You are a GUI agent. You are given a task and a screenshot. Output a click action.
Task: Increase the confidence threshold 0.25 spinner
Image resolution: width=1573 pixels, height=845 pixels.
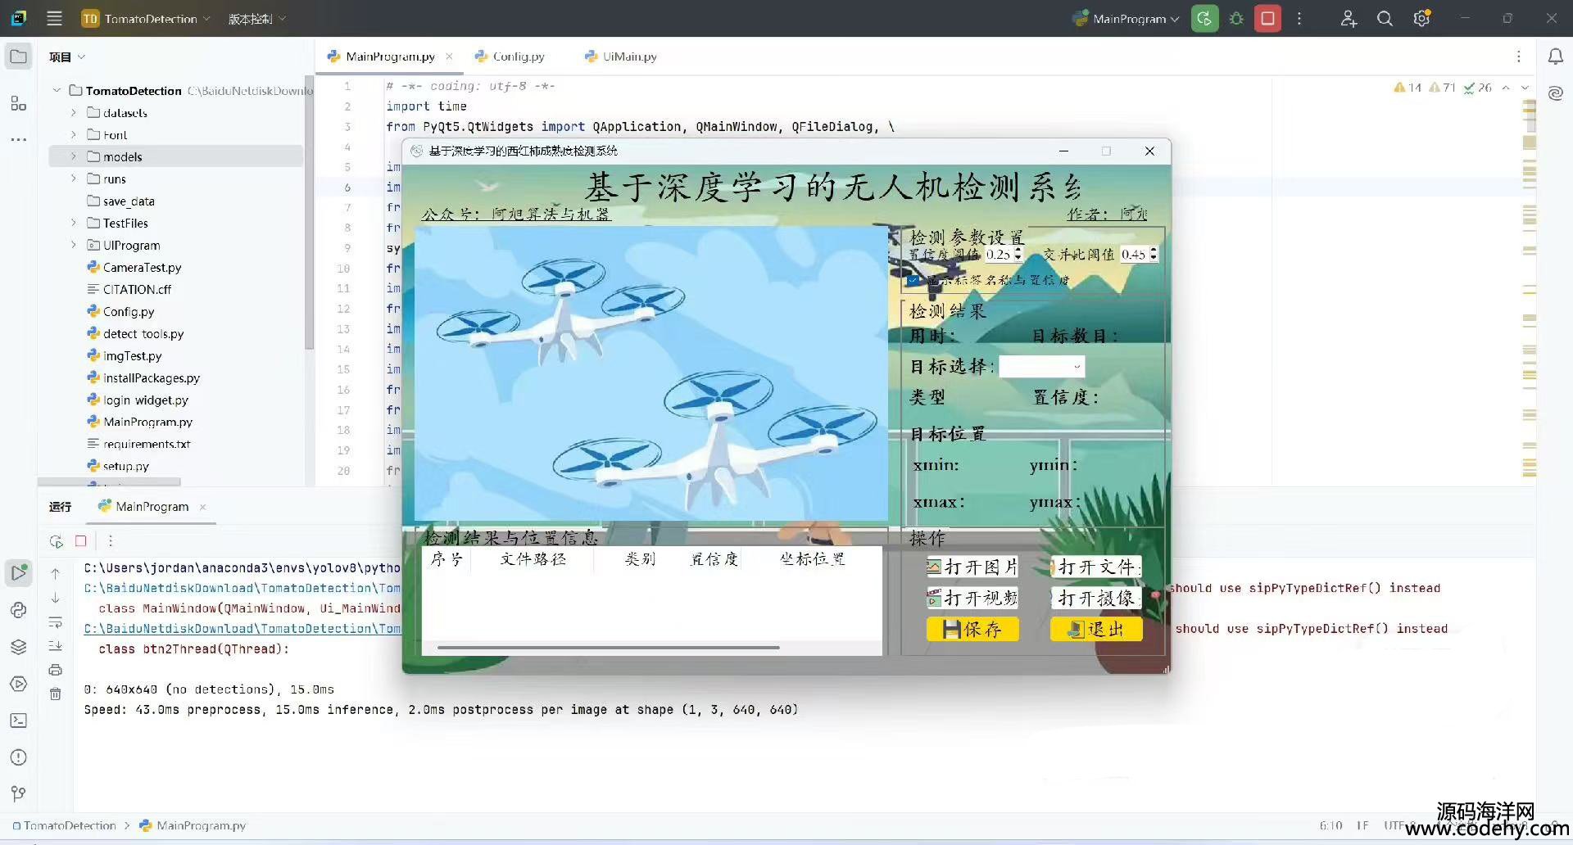pyautogui.click(x=1018, y=251)
